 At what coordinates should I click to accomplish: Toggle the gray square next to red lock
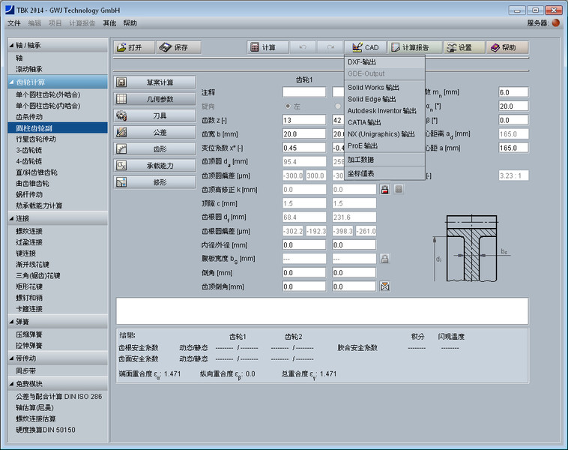click(399, 190)
